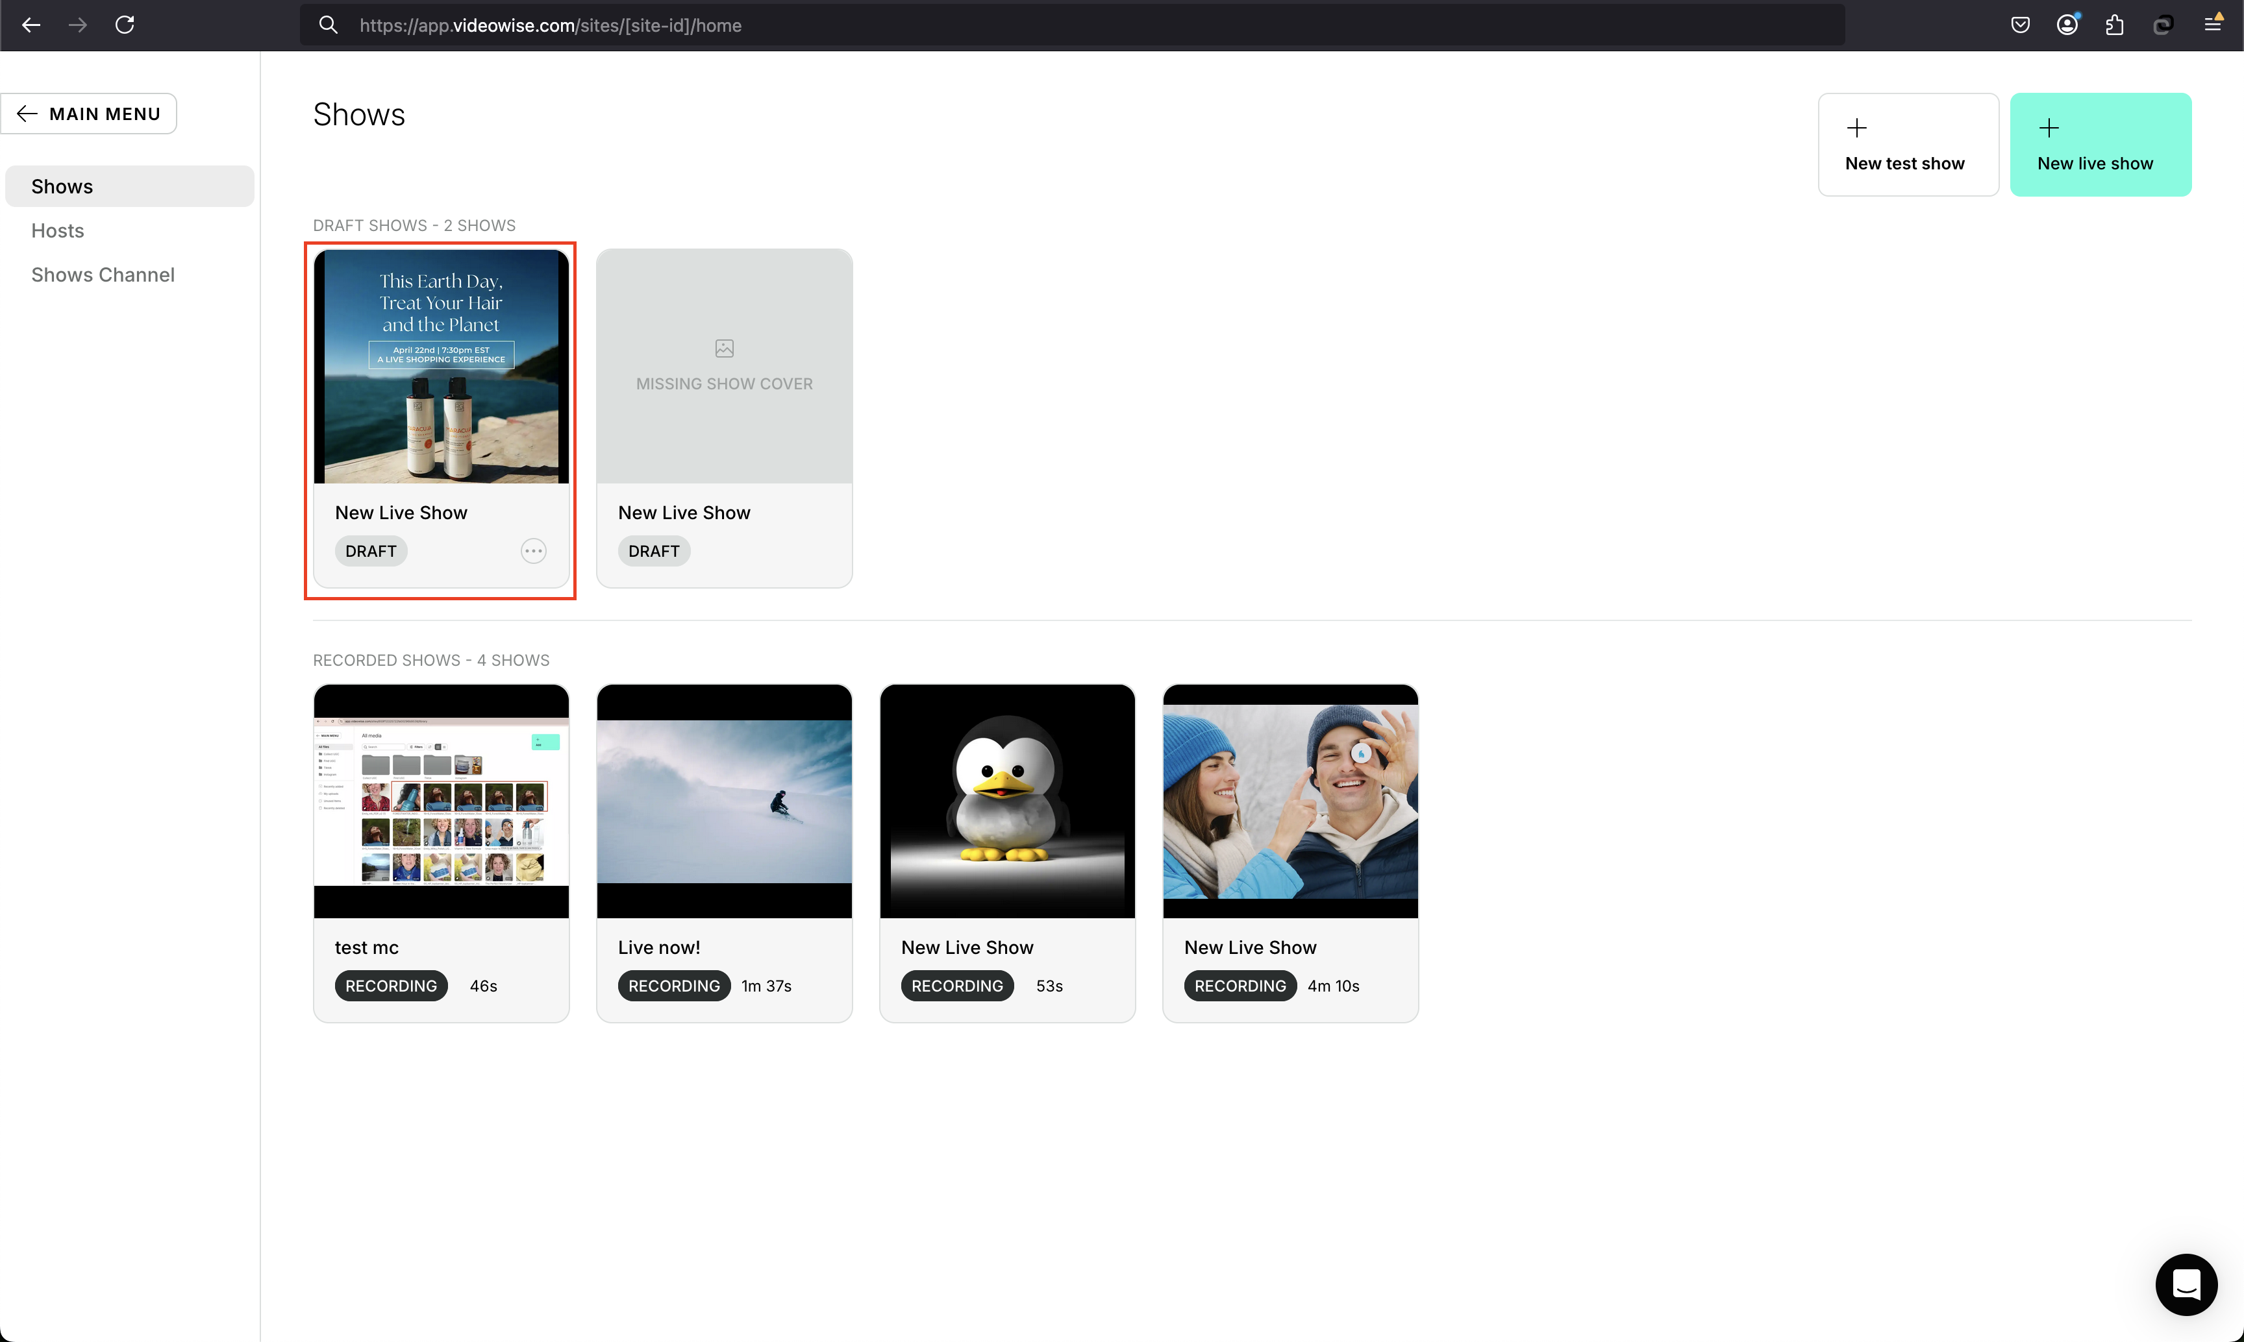Click the browser reload icon
The height and width of the screenshot is (1342, 2244).
pyautogui.click(x=125, y=25)
